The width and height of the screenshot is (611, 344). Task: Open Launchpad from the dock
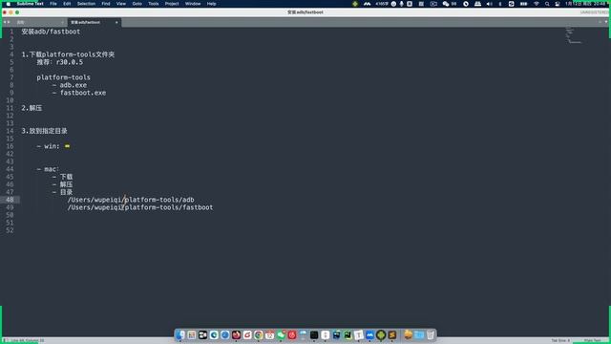point(191,334)
